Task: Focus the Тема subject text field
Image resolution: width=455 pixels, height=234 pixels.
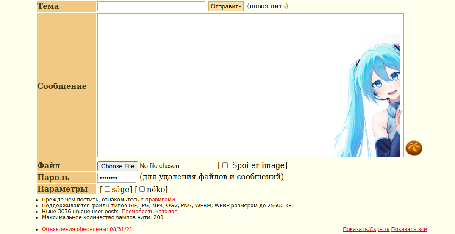Action: (151, 6)
